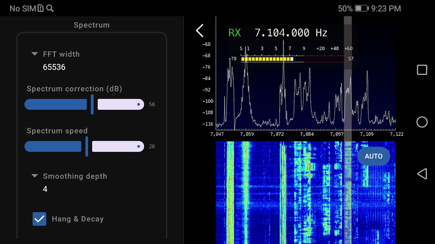Tap the search icon in status bar
Viewport: 435px width, 244px height.
50,9
